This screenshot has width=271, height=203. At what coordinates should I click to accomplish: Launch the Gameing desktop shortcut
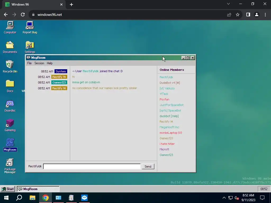coord(10,125)
